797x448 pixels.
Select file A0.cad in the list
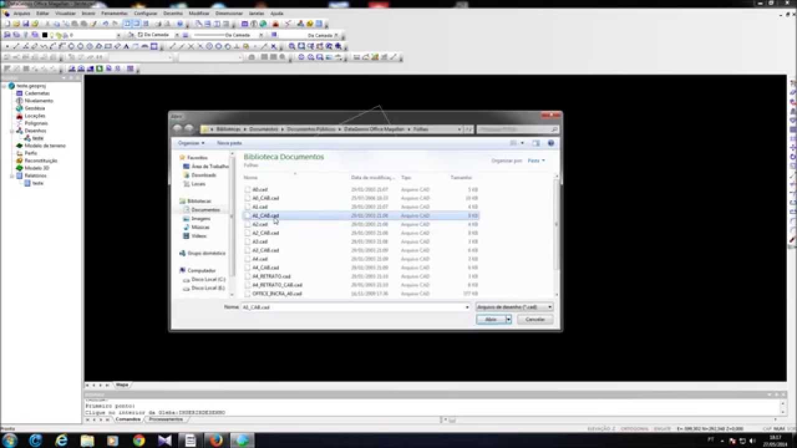tap(260, 189)
